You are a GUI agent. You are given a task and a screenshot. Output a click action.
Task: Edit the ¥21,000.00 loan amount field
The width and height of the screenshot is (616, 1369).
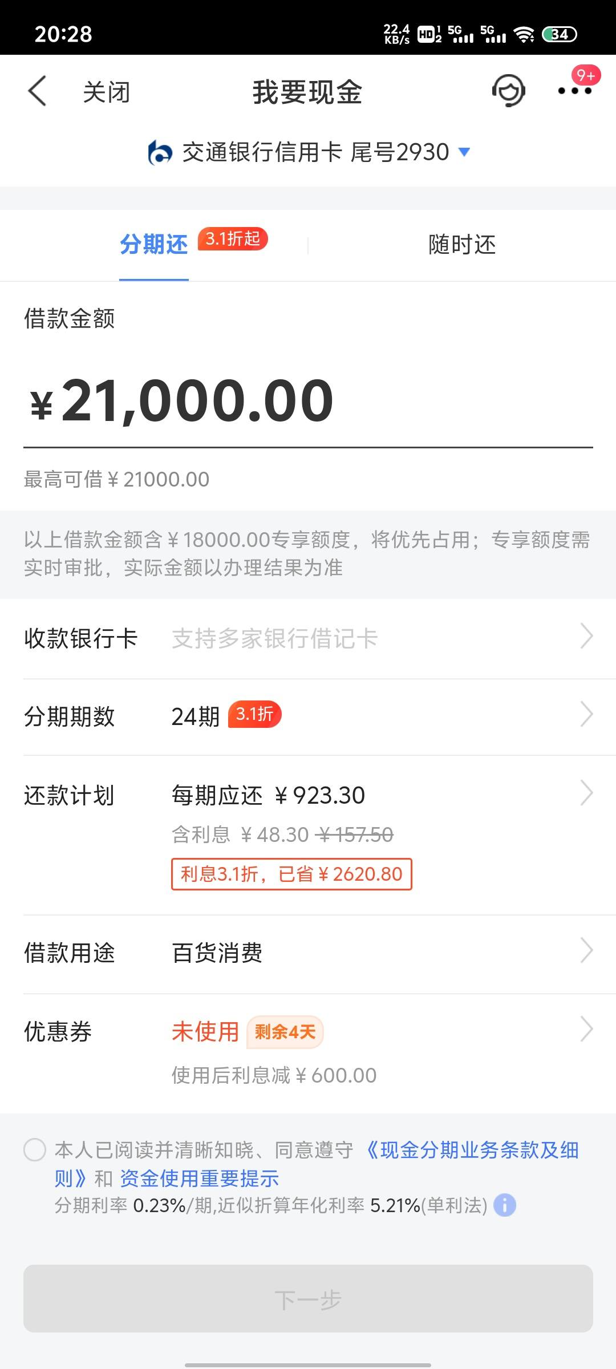click(x=308, y=401)
